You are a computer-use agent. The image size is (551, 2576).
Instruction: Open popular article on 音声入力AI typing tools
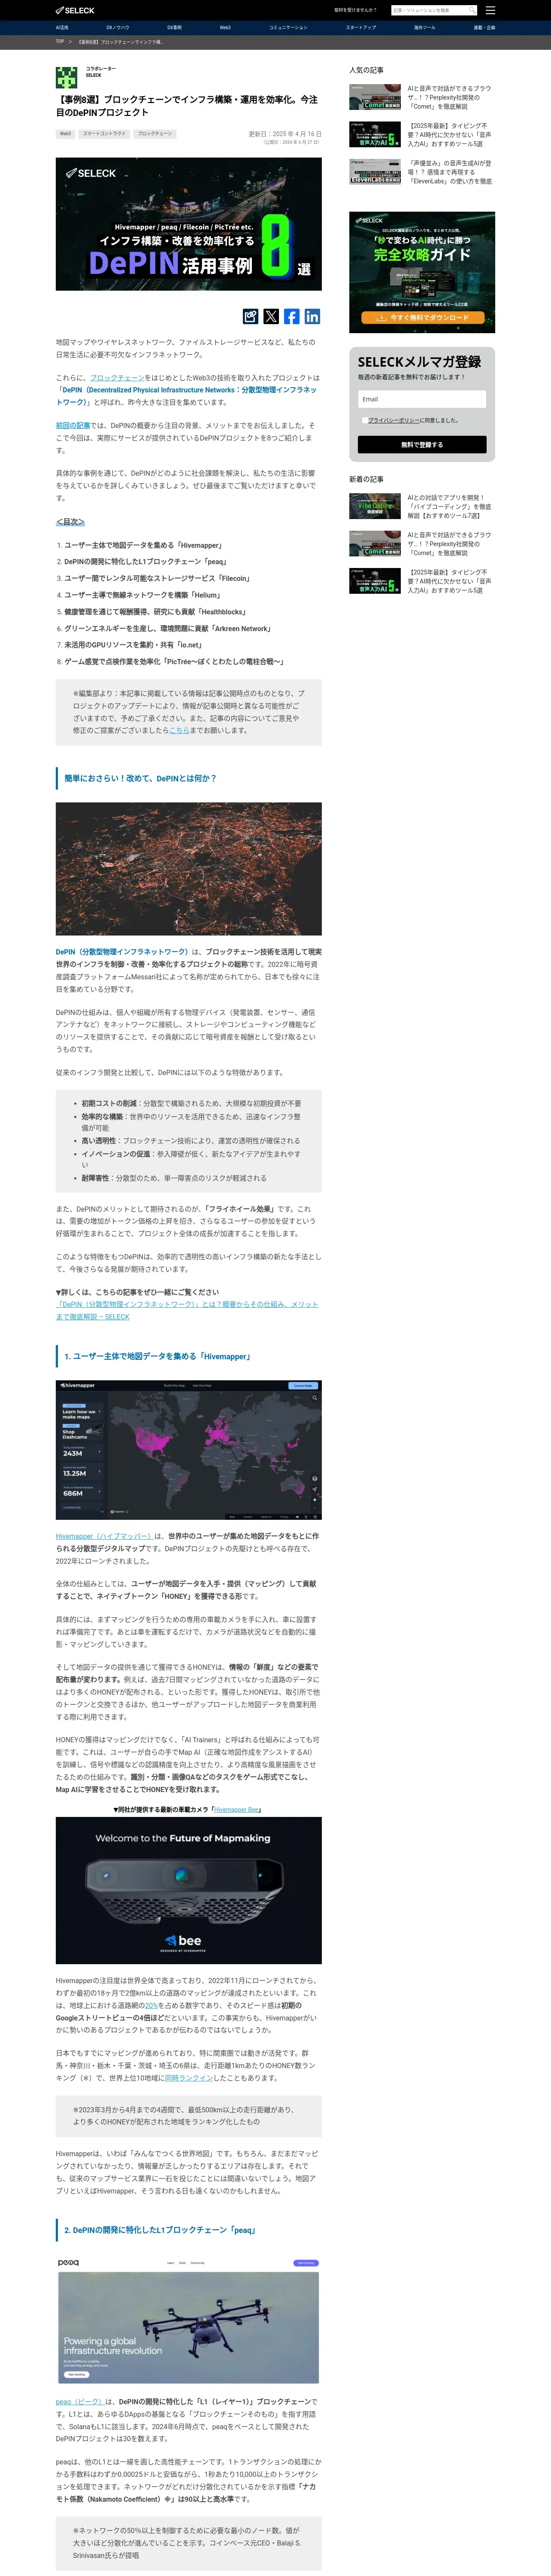[449, 135]
